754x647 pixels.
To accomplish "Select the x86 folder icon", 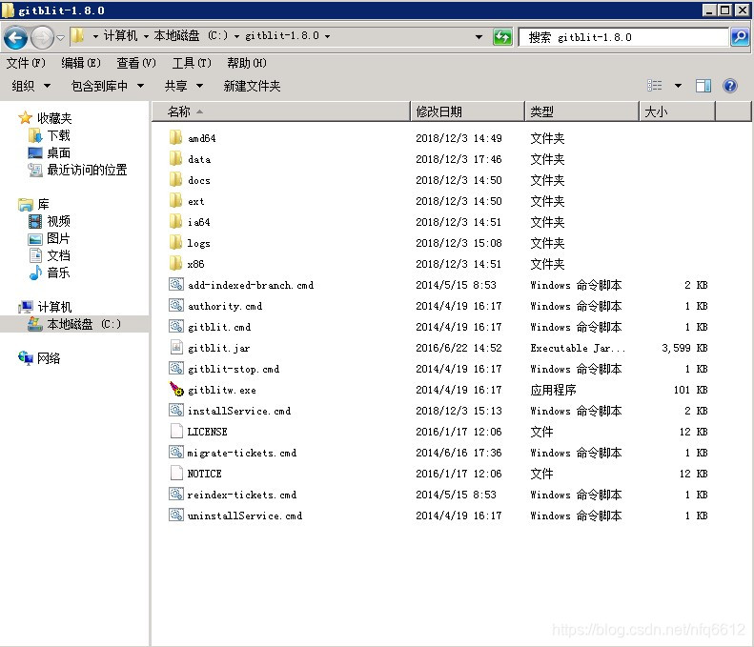I will [x=175, y=263].
